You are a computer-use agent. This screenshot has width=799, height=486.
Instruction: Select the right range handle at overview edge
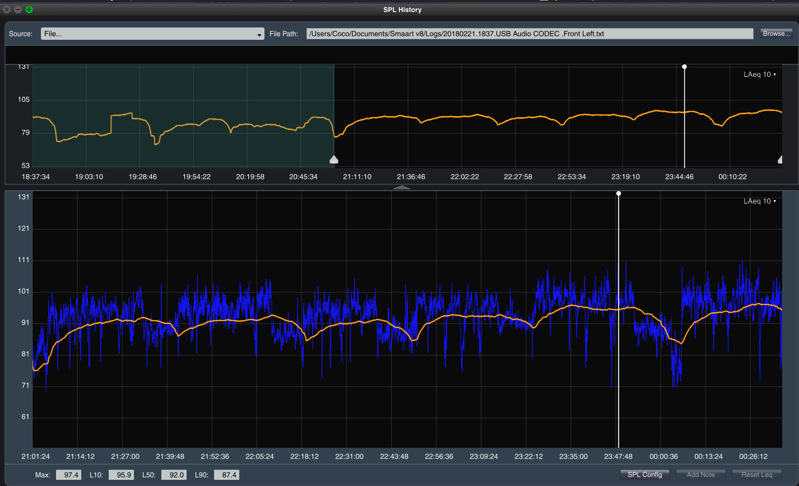[x=780, y=160]
